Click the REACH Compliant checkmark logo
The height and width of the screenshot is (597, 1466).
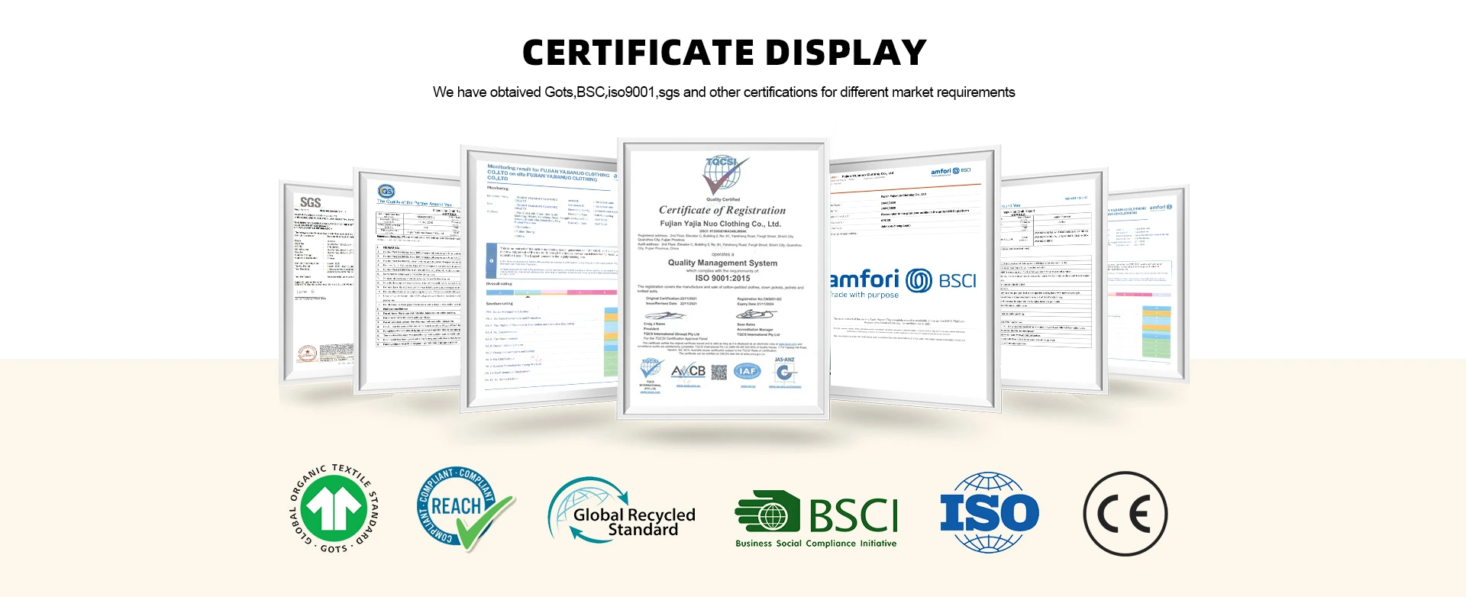(463, 508)
